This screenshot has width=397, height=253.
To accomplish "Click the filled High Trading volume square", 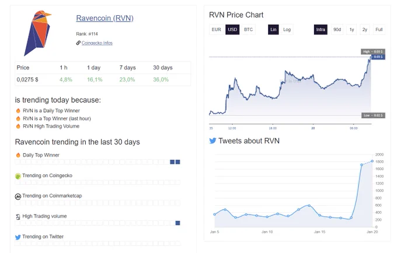I will click(177, 223).
